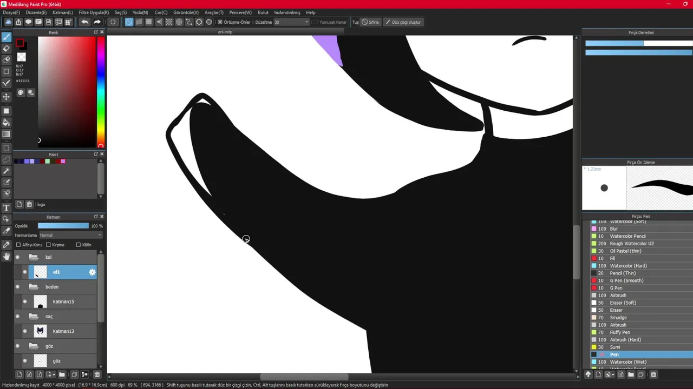Open the Katman(L) menu
693x389 pixels.
(x=63, y=12)
